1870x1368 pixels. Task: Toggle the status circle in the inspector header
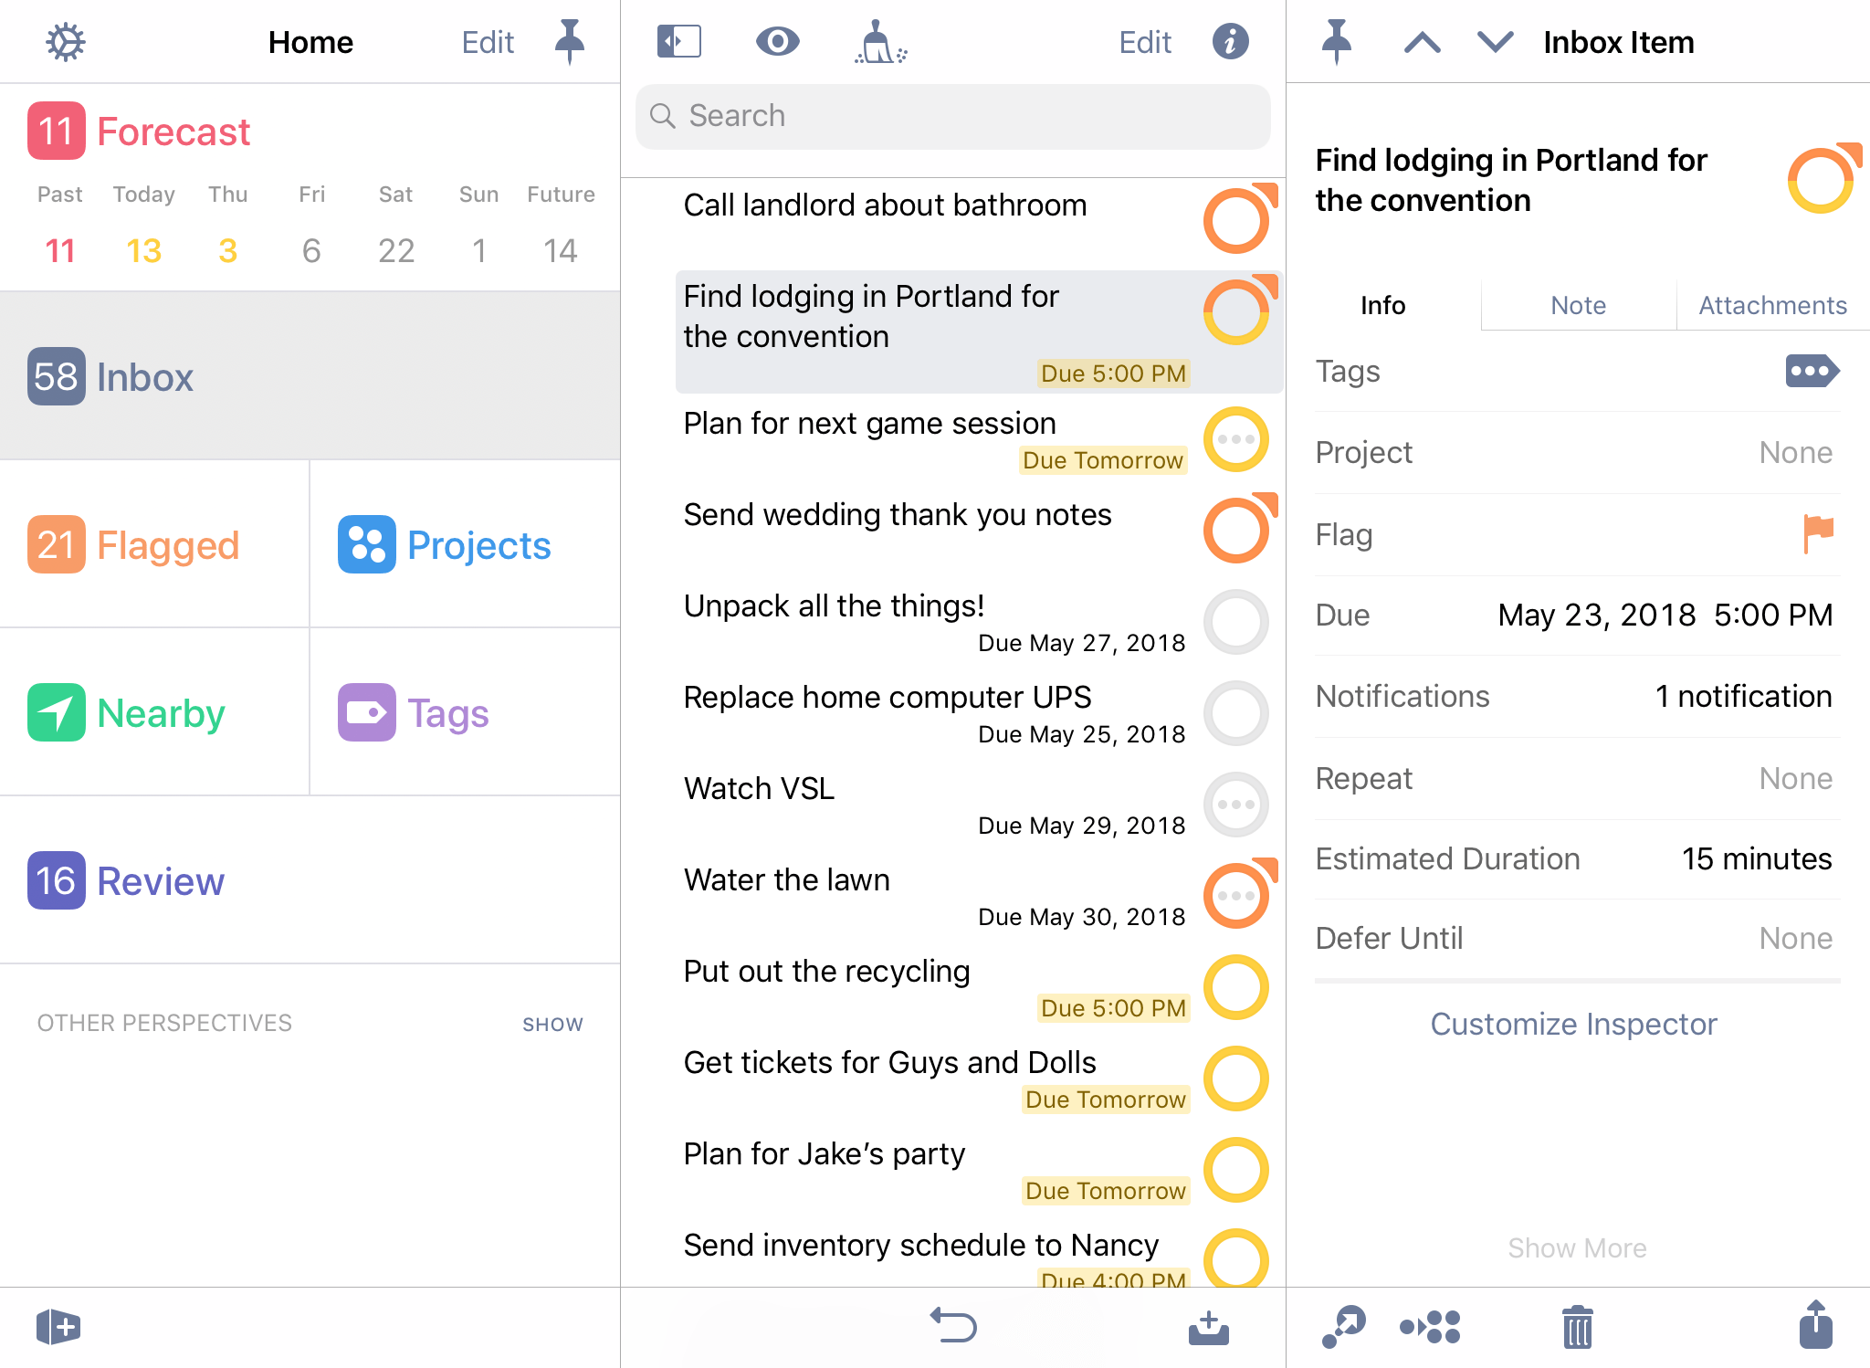(x=1822, y=179)
